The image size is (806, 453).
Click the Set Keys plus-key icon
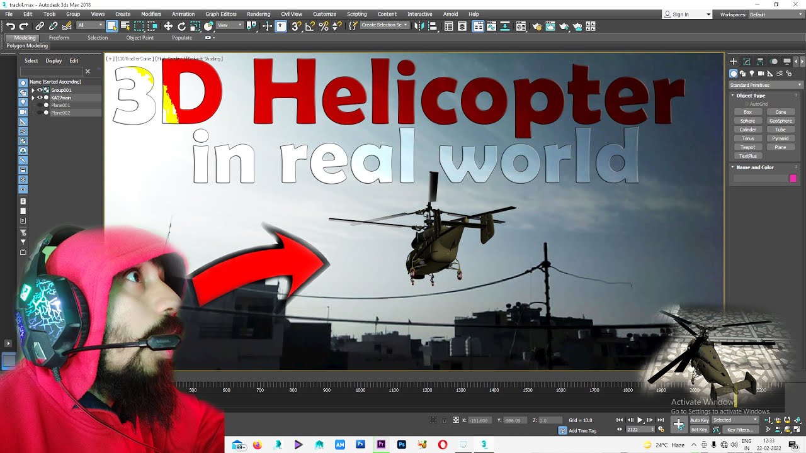[x=679, y=425]
